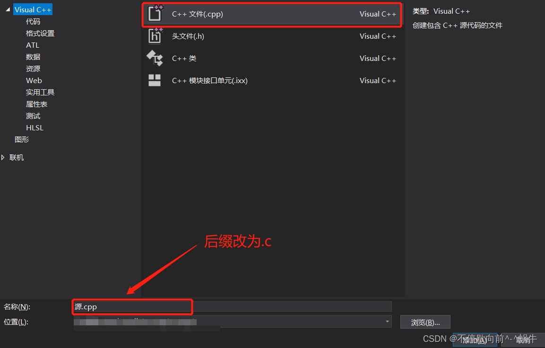Select the 图形 category
The width and height of the screenshot is (545, 348).
point(22,139)
